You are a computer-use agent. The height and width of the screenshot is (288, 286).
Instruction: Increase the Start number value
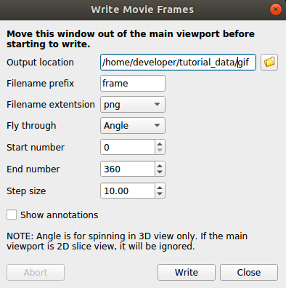(160, 144)
